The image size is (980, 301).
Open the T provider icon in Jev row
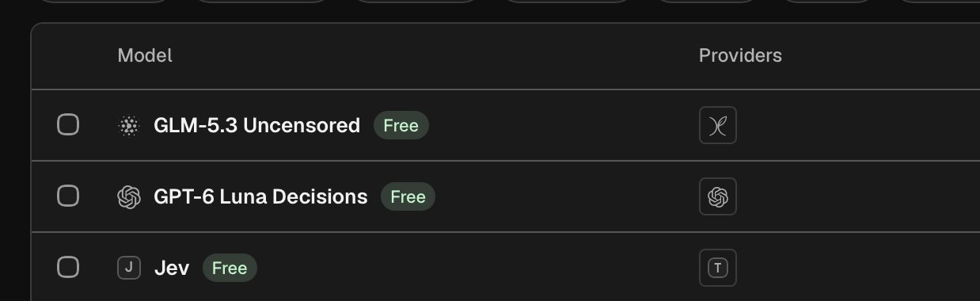[718, 268]
